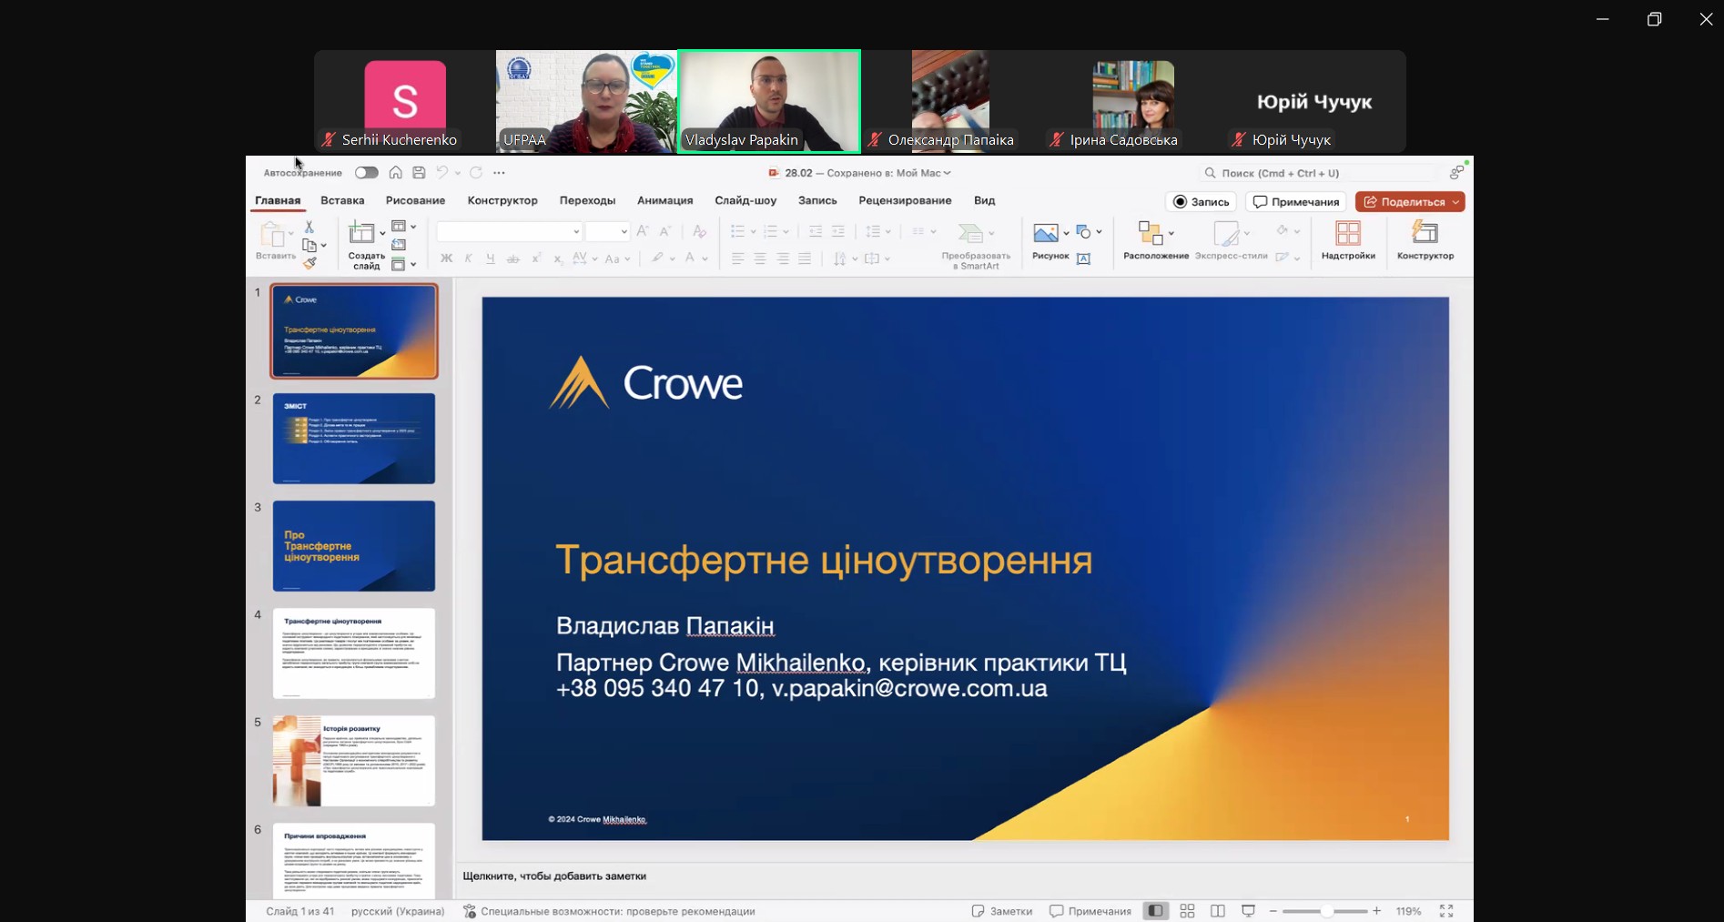Image resolution: width=1724 pixels, height=922 pixels.
Task: Open the Анимация ribbon tab
Action: click(x=664, y=200)
